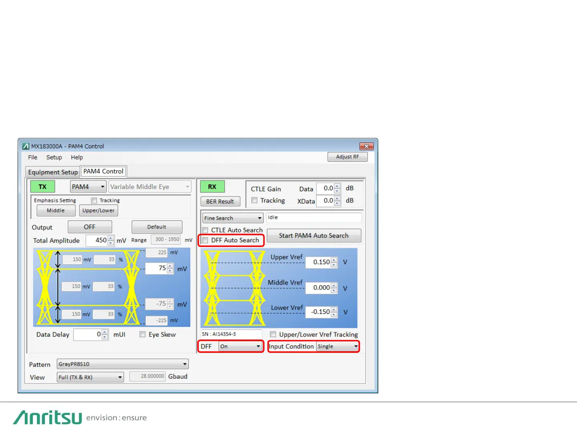Open the DFF On dropdown
Screen dimensions: 577x433
[x=240, y=346]
